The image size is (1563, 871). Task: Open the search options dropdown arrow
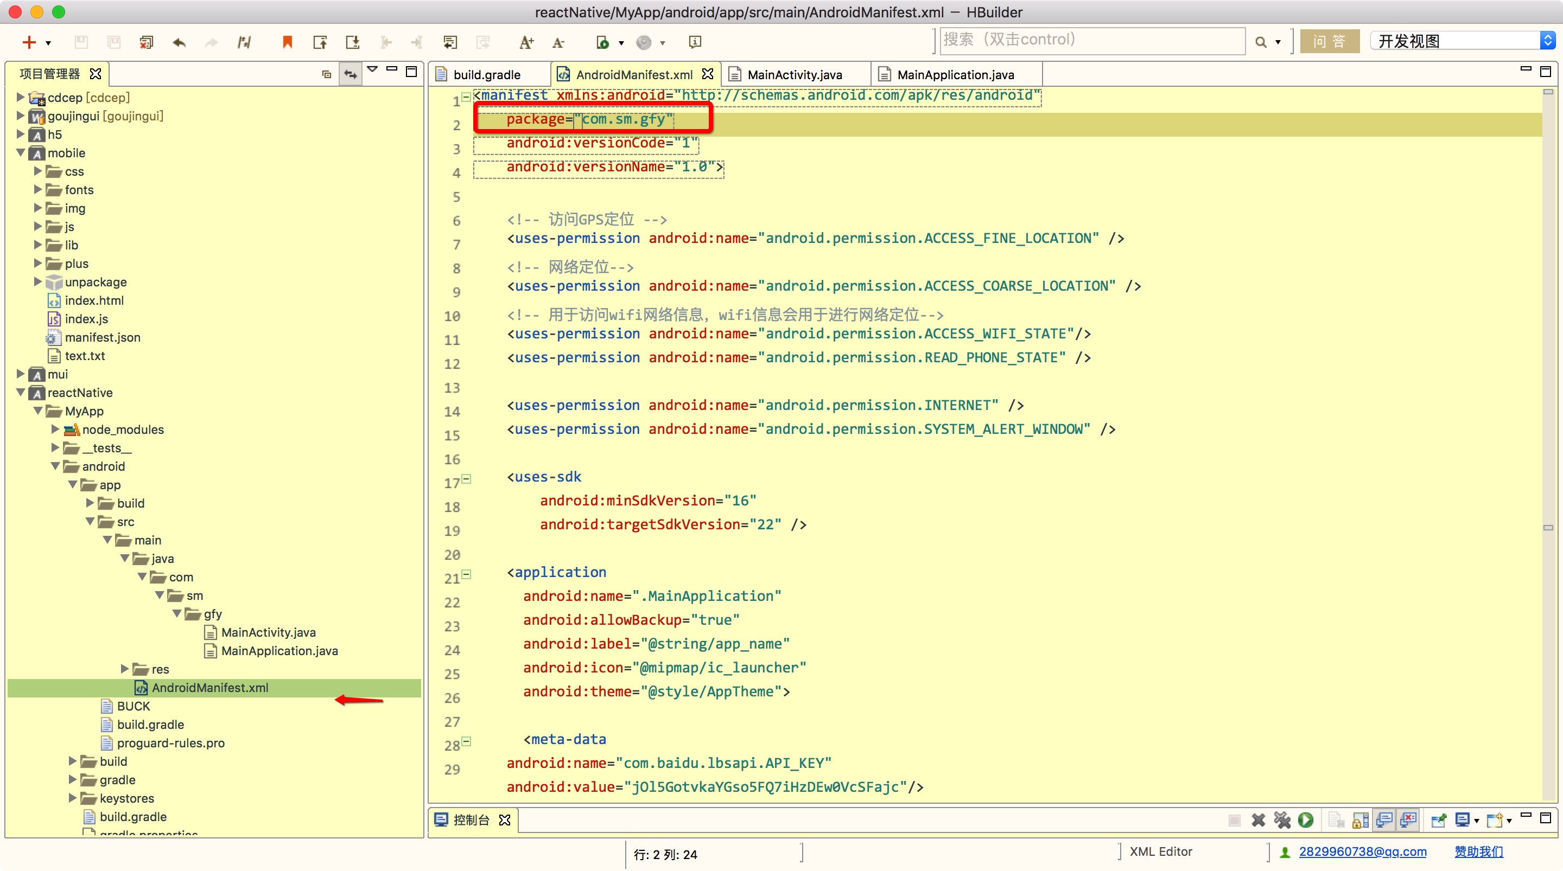1278,42
